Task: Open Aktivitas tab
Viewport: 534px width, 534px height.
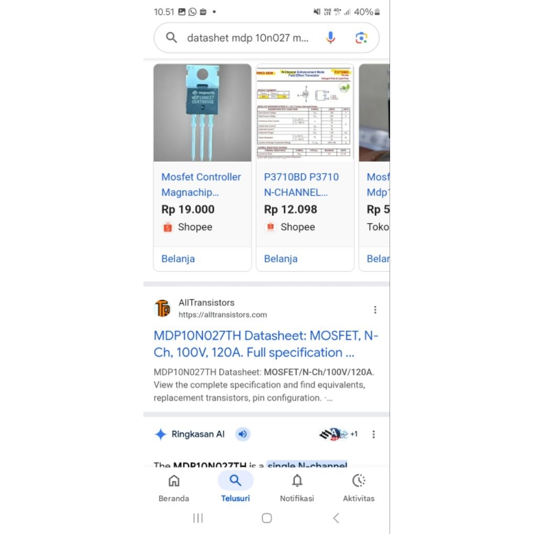Action: (359, 488)
